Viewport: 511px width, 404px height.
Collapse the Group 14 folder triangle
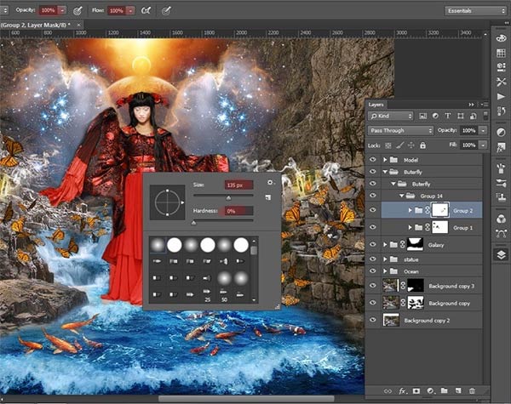tap(401, 196)
